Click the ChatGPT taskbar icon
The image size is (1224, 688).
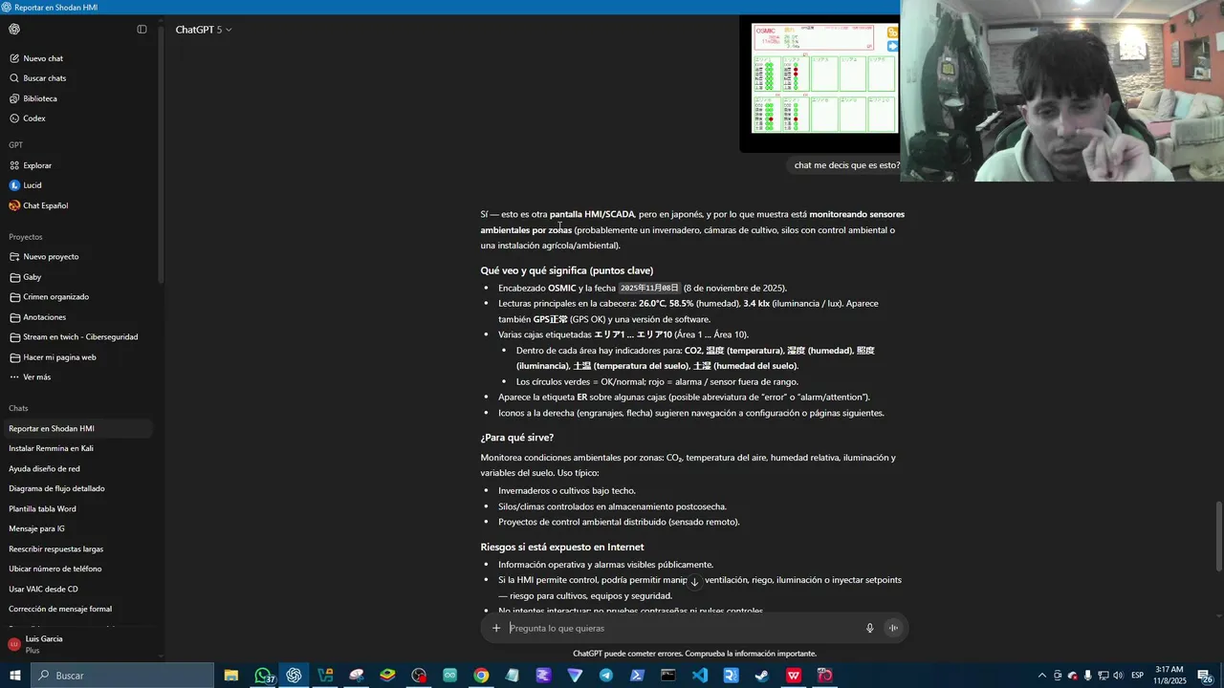pyautogui.click(x=294, y=676)
